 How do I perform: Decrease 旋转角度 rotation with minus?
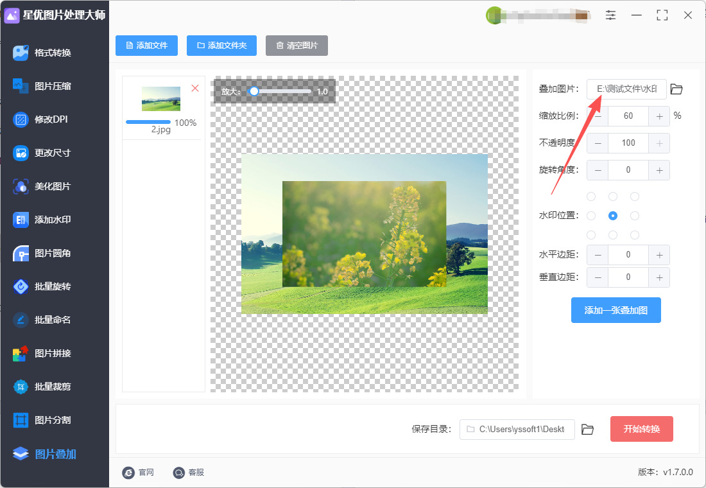tap(598, 170)
